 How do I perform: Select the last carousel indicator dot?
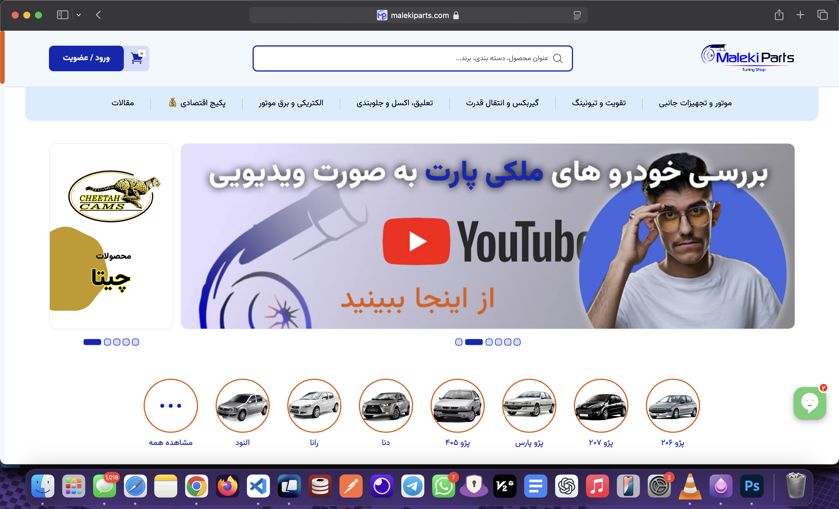517,342
